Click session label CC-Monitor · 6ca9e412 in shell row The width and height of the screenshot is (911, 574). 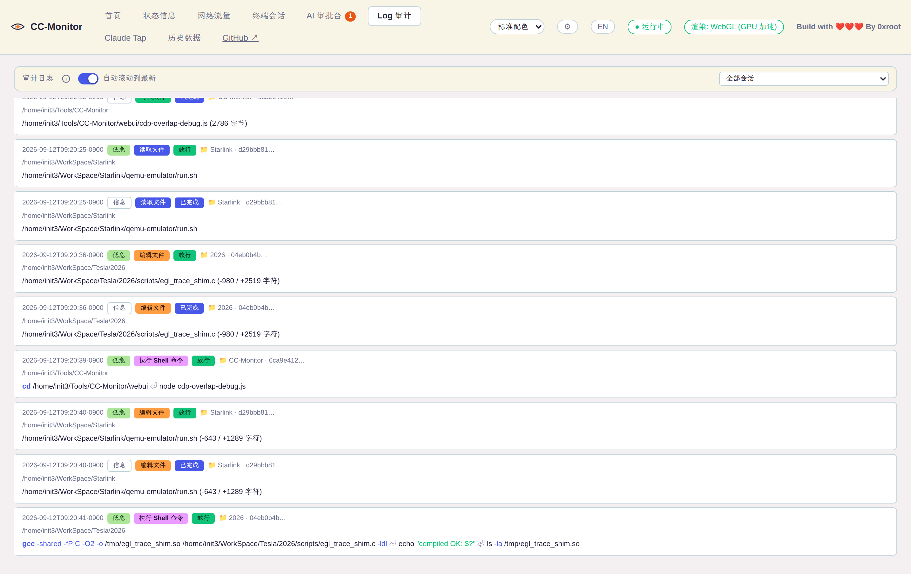[x=267, y=360]
